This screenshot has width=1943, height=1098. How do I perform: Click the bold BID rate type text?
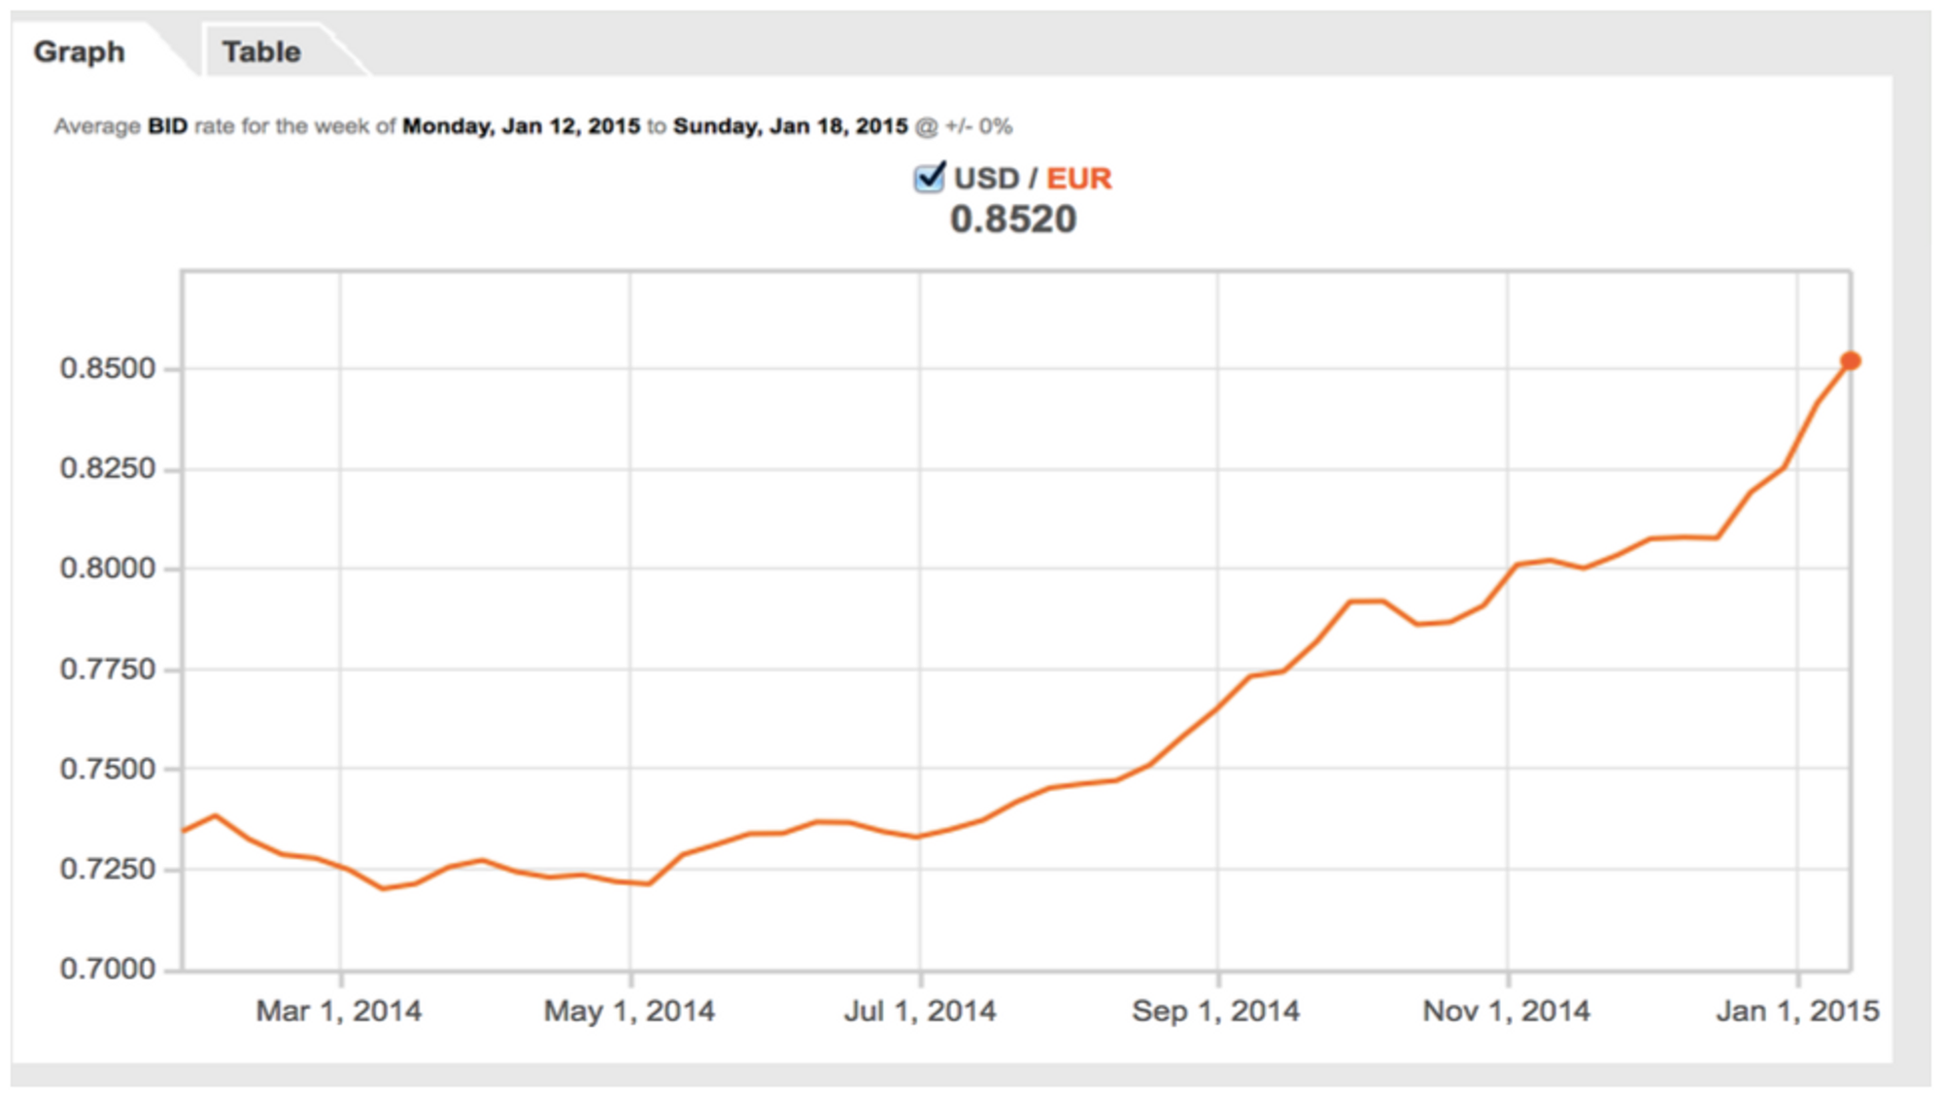[167, 126]
